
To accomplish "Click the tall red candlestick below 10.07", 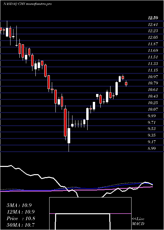I will (65, 123).
